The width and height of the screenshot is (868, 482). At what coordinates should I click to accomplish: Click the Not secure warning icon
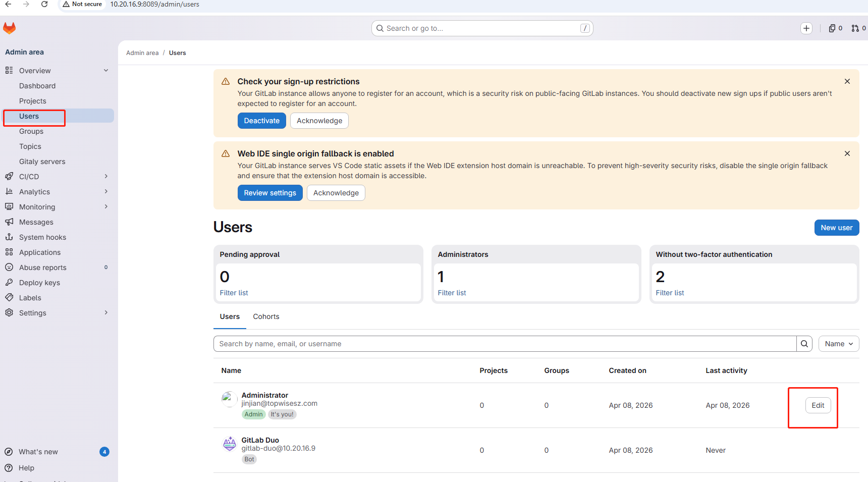pos(66,4)
